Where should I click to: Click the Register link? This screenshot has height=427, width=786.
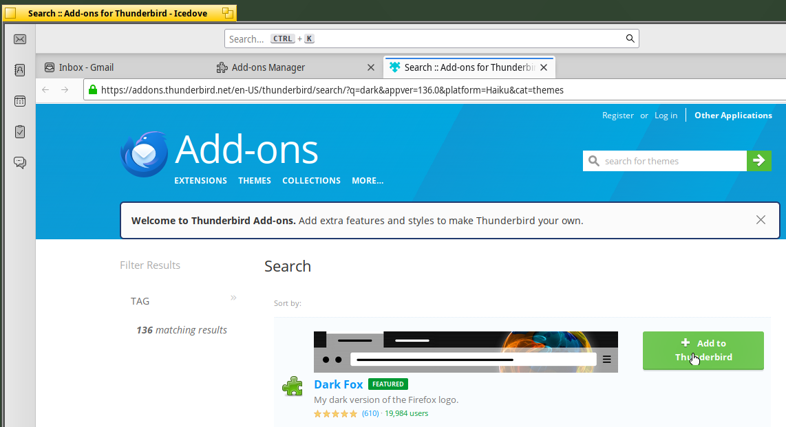[x=617, y=115]
